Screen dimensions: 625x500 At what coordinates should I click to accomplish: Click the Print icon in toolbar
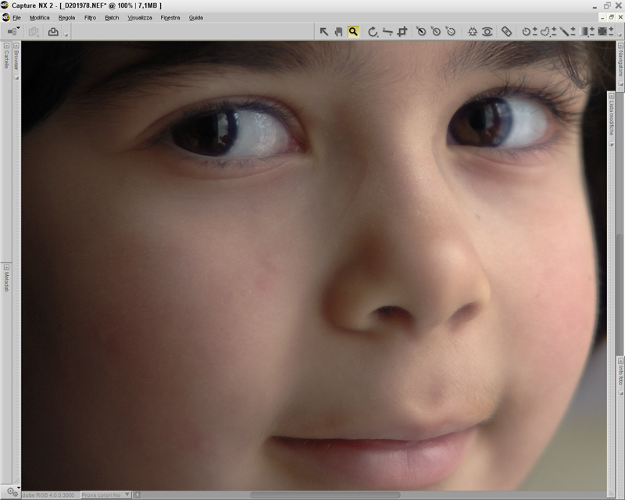[53, 31]
